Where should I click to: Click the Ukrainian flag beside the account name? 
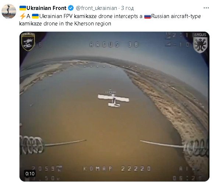click(x=23, y=8)
